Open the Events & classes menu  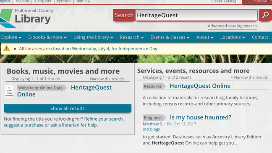point(170,37)
